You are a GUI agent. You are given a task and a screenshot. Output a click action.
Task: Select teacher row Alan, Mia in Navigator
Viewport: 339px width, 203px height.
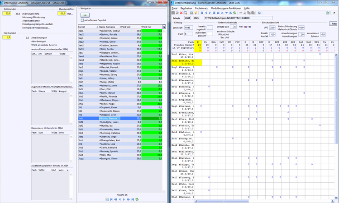(120, 155)
